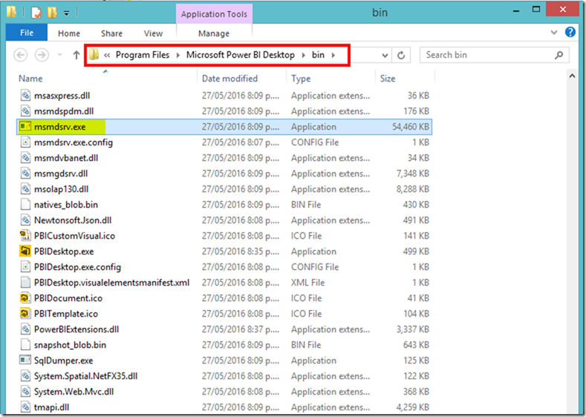Click the msmdvbanet.dll file icon
This screenshot has height=417, width=586.
click(x=25, y=158)
